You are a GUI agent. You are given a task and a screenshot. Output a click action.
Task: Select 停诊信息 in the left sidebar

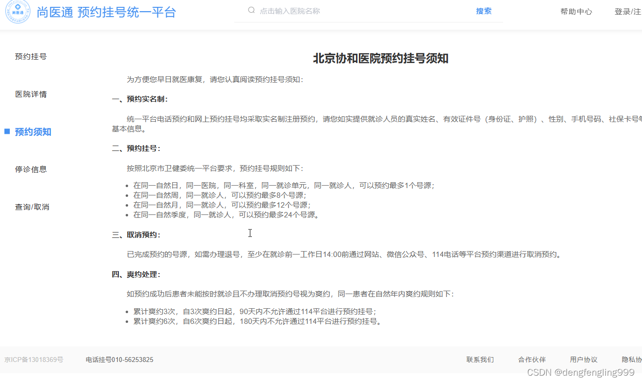[31, 170]
